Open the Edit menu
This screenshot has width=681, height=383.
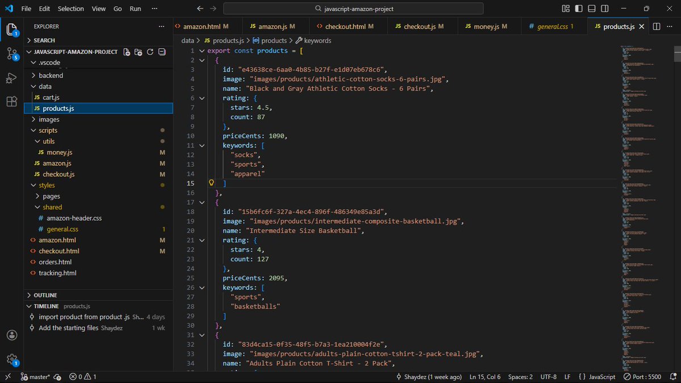(x=45, y=9)
